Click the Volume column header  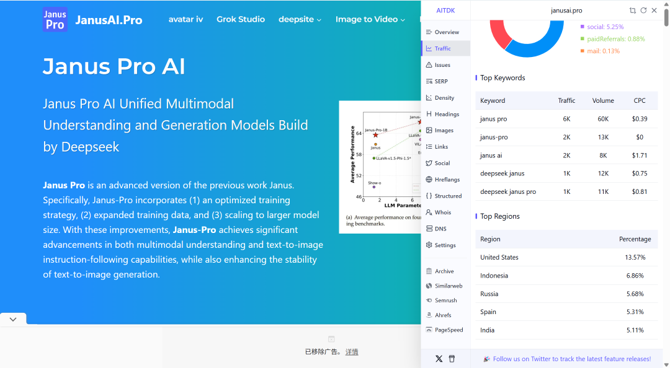(x=603, y=101)
